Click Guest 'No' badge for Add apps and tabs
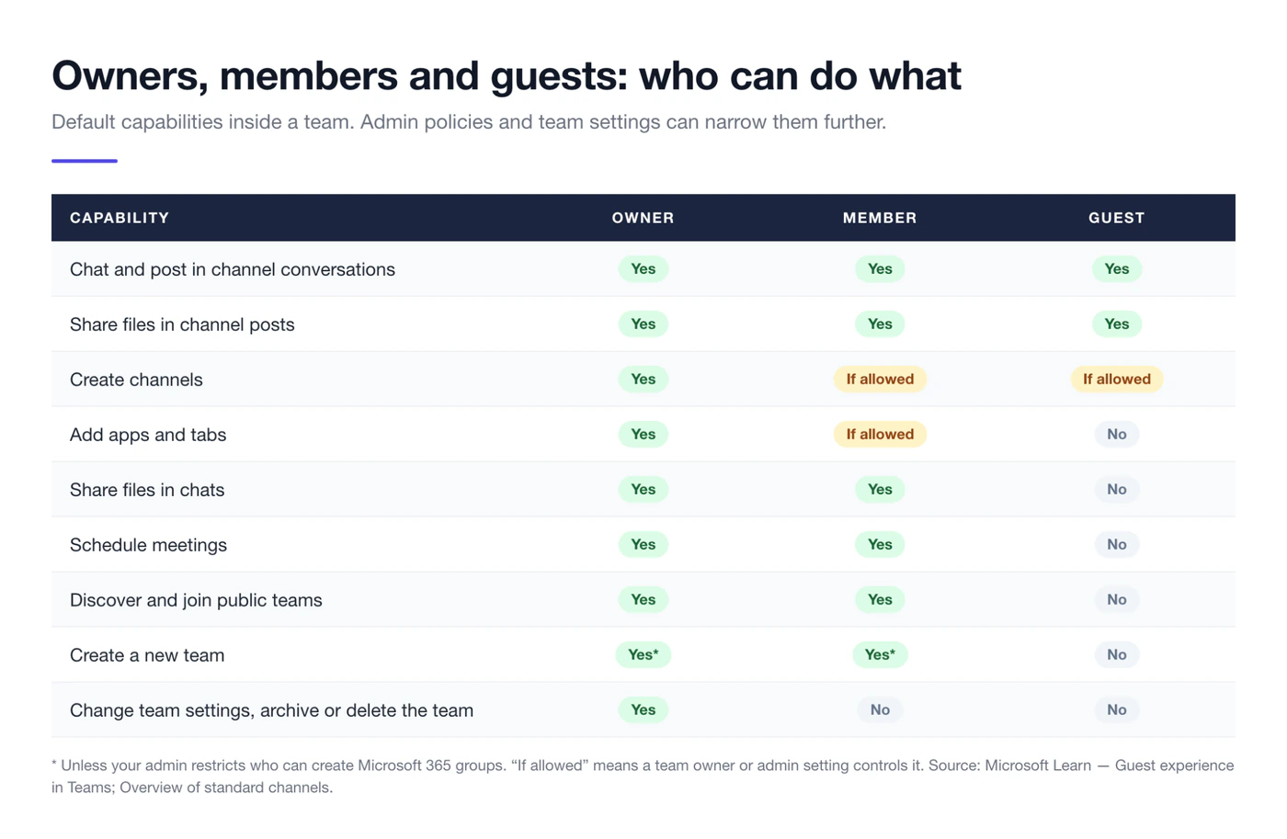This screenshot has height=839, width=1287. 1117,434
